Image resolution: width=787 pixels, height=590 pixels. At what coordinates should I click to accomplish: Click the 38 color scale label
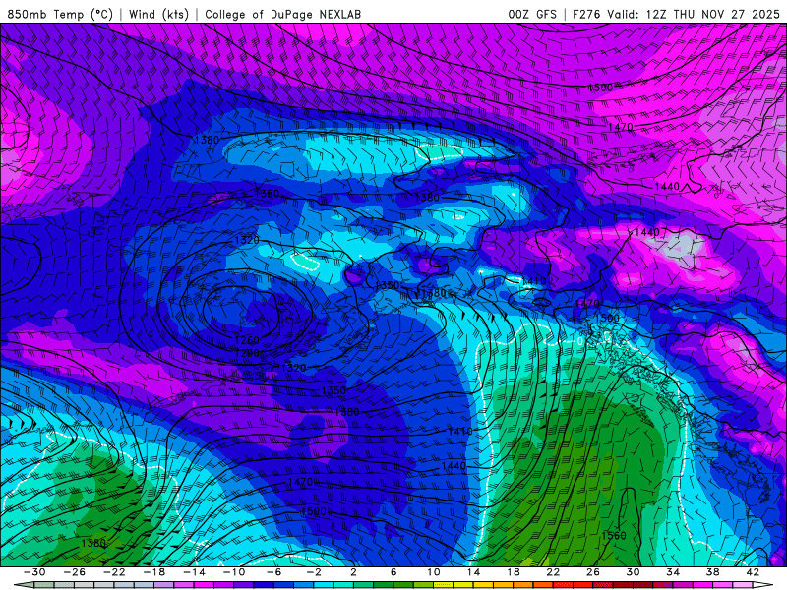[712, 572]
